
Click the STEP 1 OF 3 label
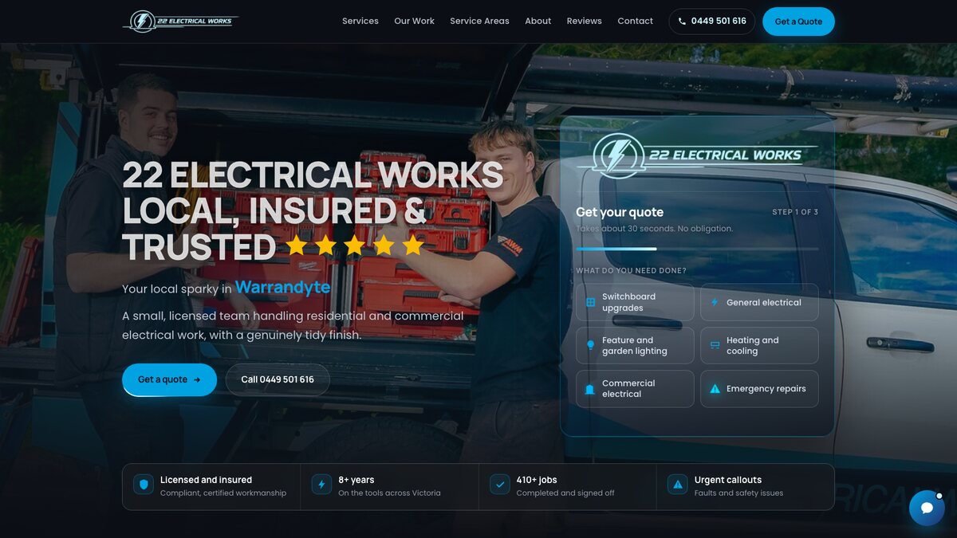pos(795,212)
